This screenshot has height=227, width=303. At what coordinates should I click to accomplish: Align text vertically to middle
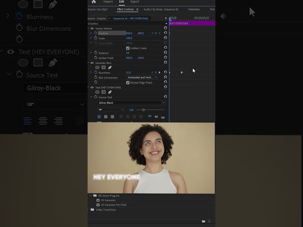pyautogui.click(x=156, y=117)
